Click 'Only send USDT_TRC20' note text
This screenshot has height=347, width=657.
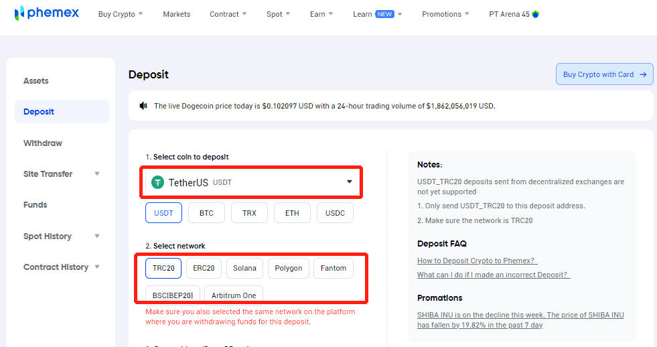(501, 206)
